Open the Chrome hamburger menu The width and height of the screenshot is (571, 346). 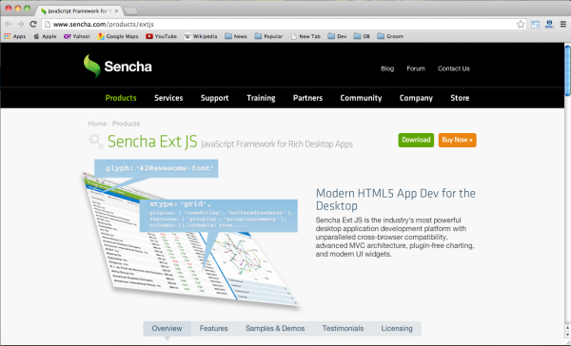coord(563,25)
